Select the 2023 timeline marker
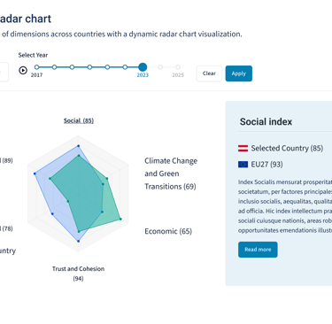 [143, 67]
